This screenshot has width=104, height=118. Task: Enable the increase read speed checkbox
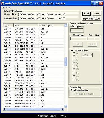[x=74, y=94]
